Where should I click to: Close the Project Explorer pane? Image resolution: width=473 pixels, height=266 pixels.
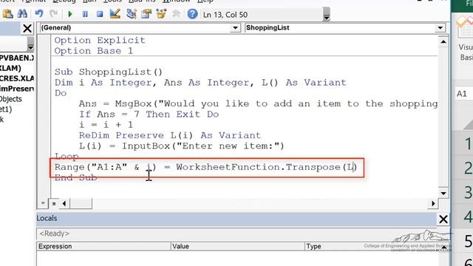click(27, 29)
